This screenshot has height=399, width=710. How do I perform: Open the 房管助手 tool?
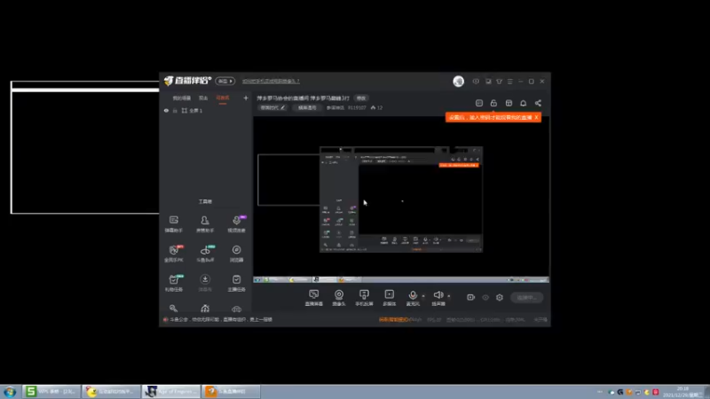(x=205, y=224)
